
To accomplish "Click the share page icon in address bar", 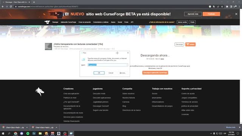I will [x=218, y=7].
